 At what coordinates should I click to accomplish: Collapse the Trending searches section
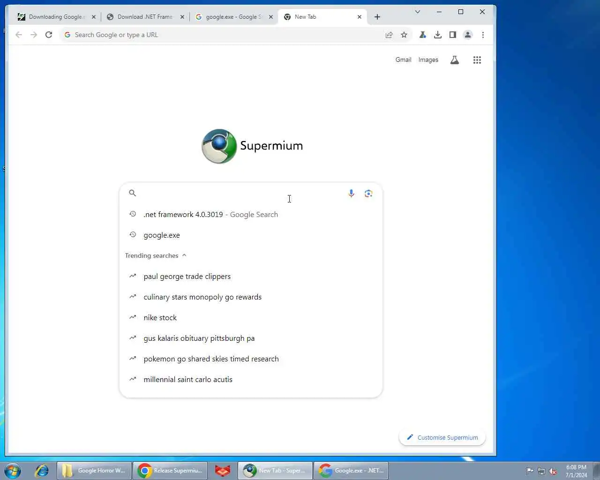[x=184, y=255]
